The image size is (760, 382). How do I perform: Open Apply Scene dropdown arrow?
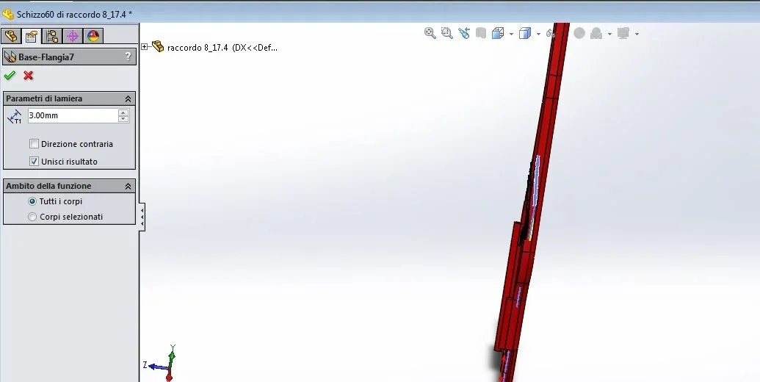point(609,34)
